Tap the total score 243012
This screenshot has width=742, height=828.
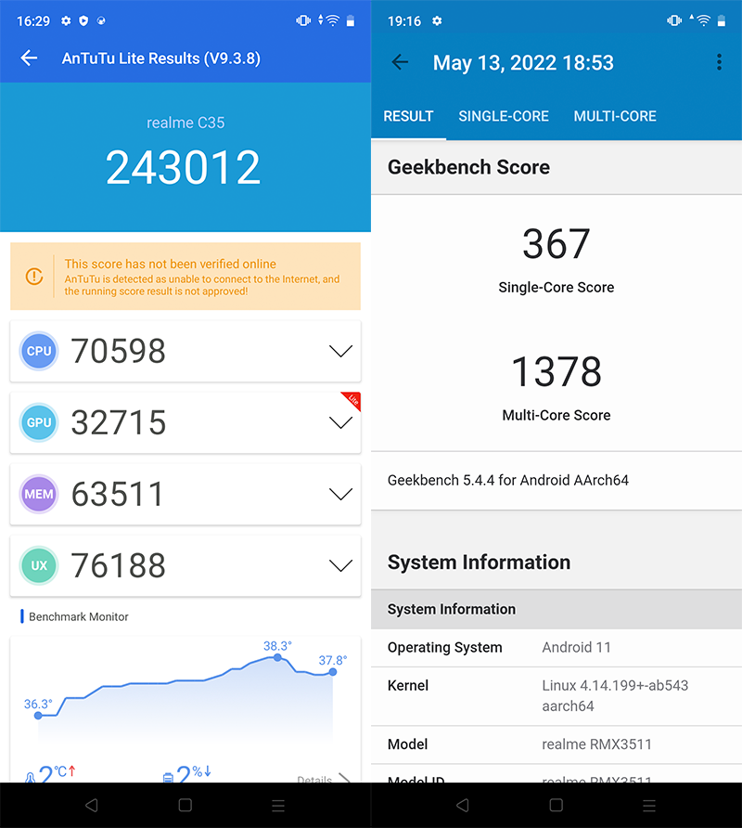pos(183,167)
